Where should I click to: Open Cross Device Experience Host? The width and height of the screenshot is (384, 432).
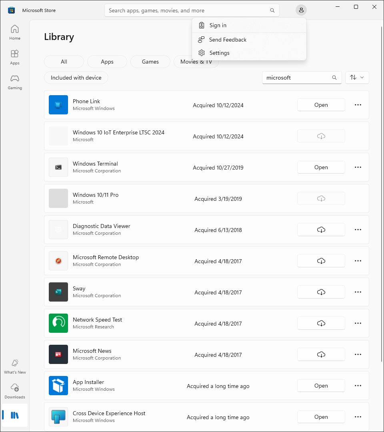pos(321,417)
